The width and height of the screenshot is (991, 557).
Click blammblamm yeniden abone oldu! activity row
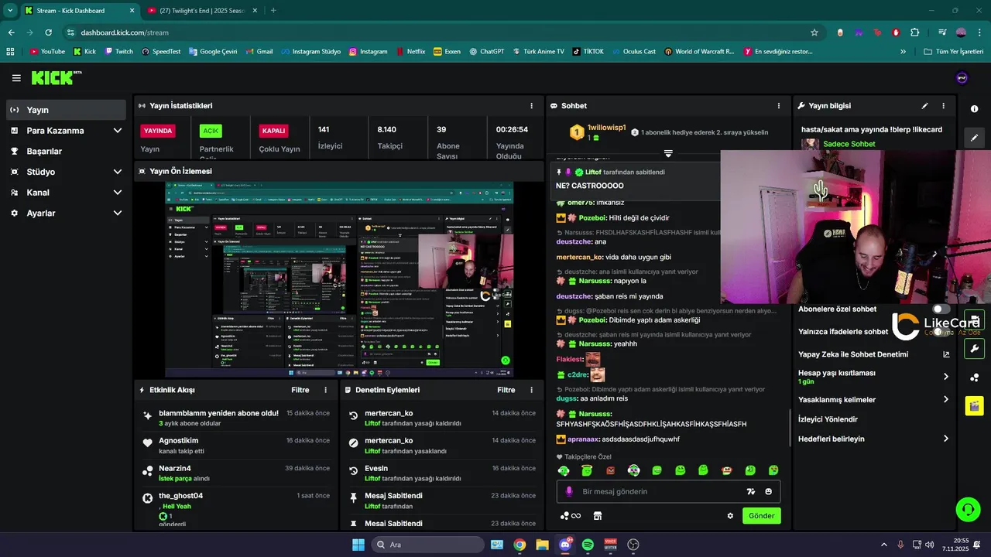point(235,418)
